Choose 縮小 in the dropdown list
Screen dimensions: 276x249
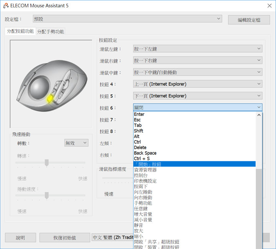click(194, 236)
